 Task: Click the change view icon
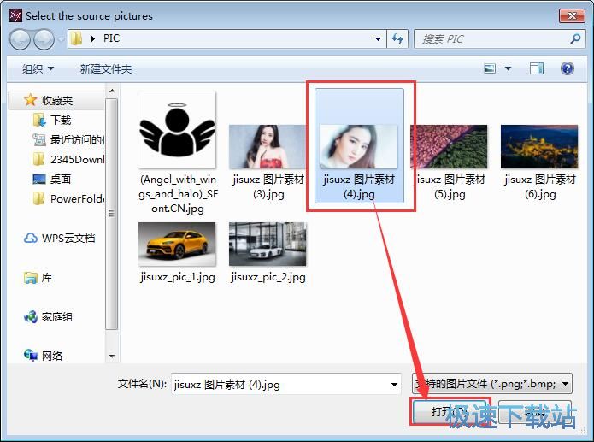(x=491, y=68)
